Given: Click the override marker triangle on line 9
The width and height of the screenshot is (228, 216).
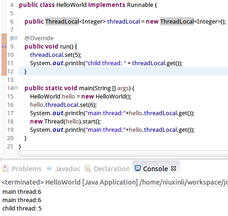Looking at the screenshot, I should [4, 46].
